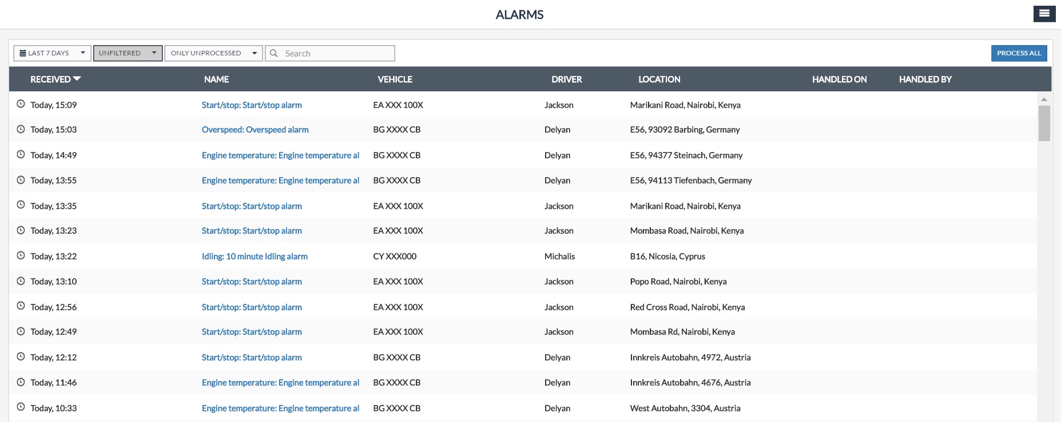
Task: Click the Name column header
Action: click(216, 79)
